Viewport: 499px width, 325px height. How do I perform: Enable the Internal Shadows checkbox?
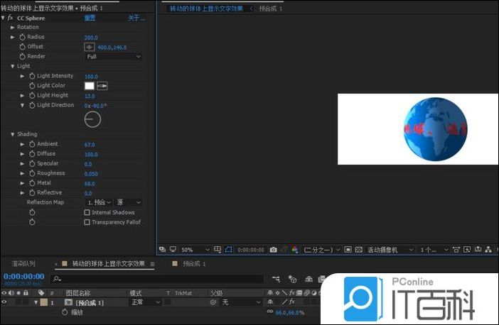87,212
